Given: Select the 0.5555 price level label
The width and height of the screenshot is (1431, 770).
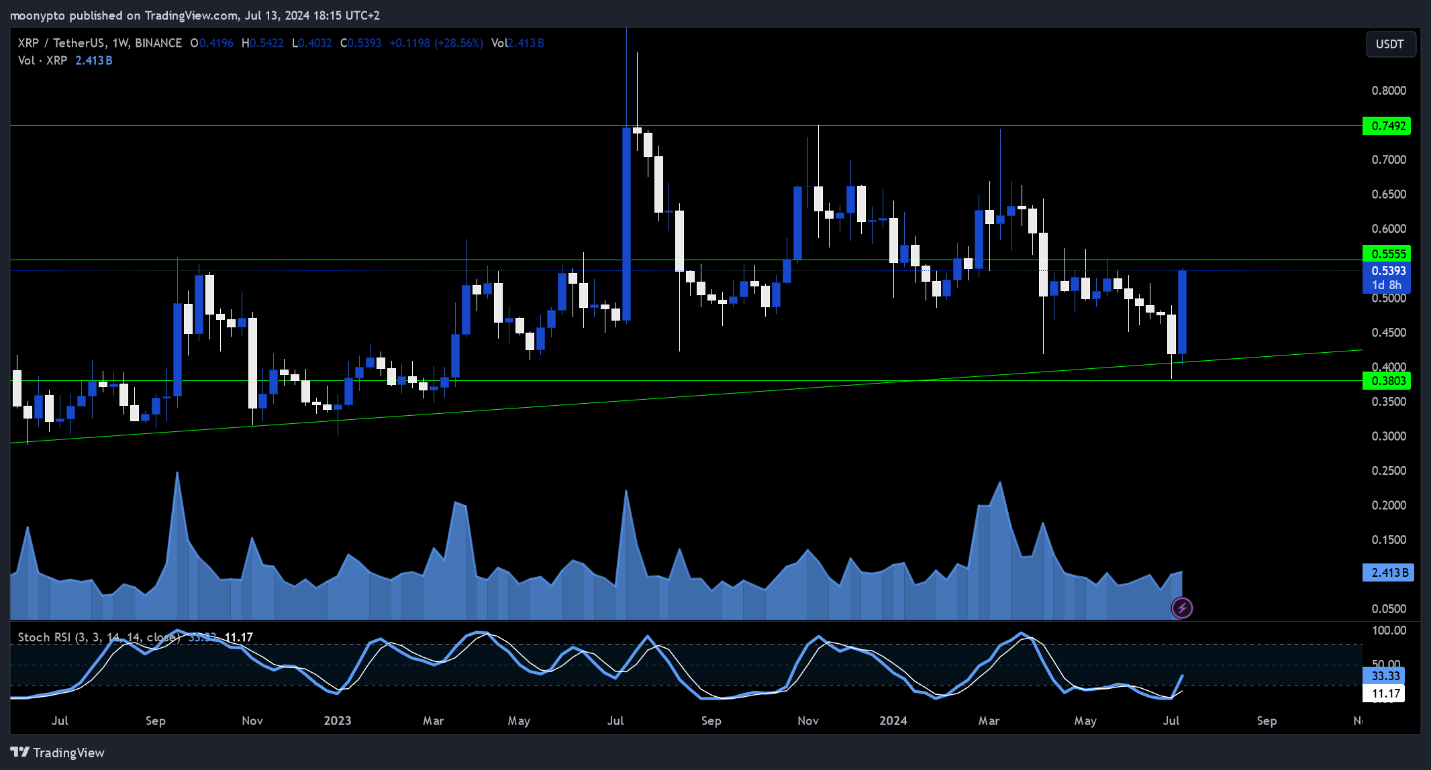Looking at the screenshot, I should click(x=1387, y=254).
